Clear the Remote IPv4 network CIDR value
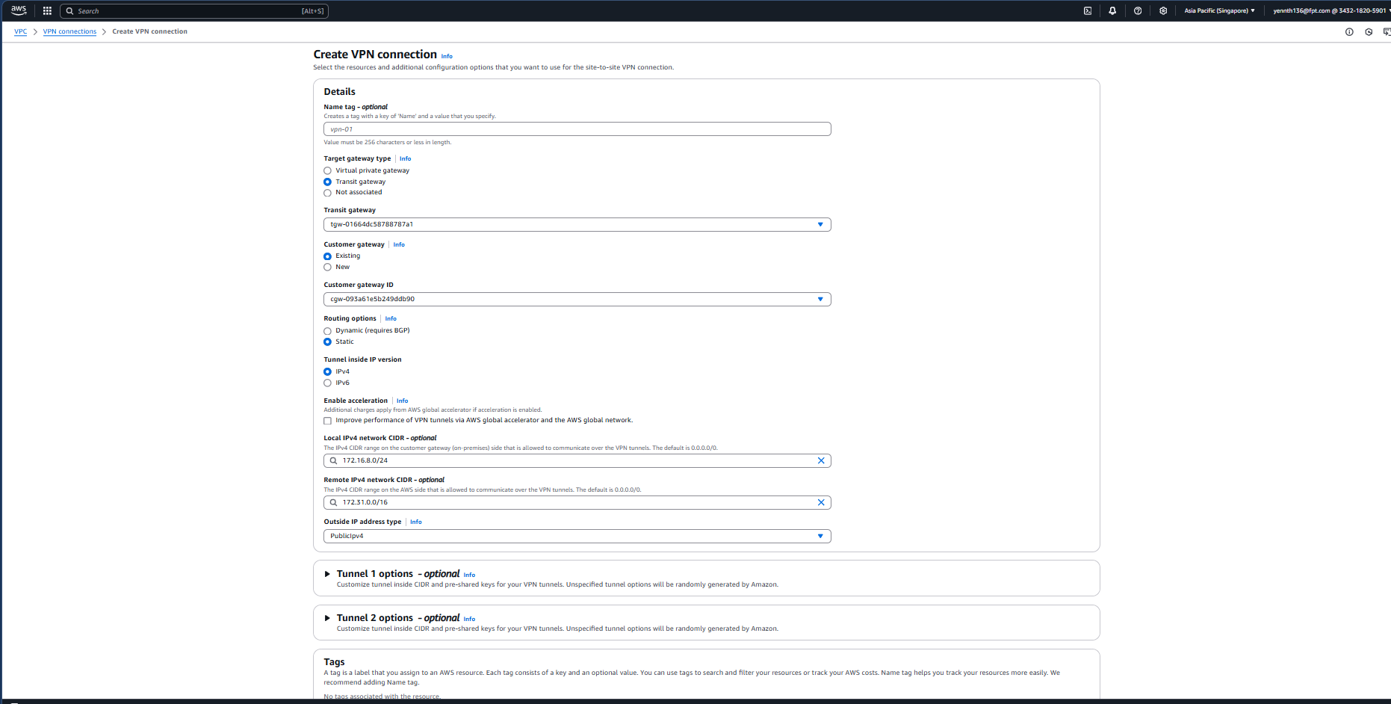The image size is (1391, 704). (x=821, y=503)
